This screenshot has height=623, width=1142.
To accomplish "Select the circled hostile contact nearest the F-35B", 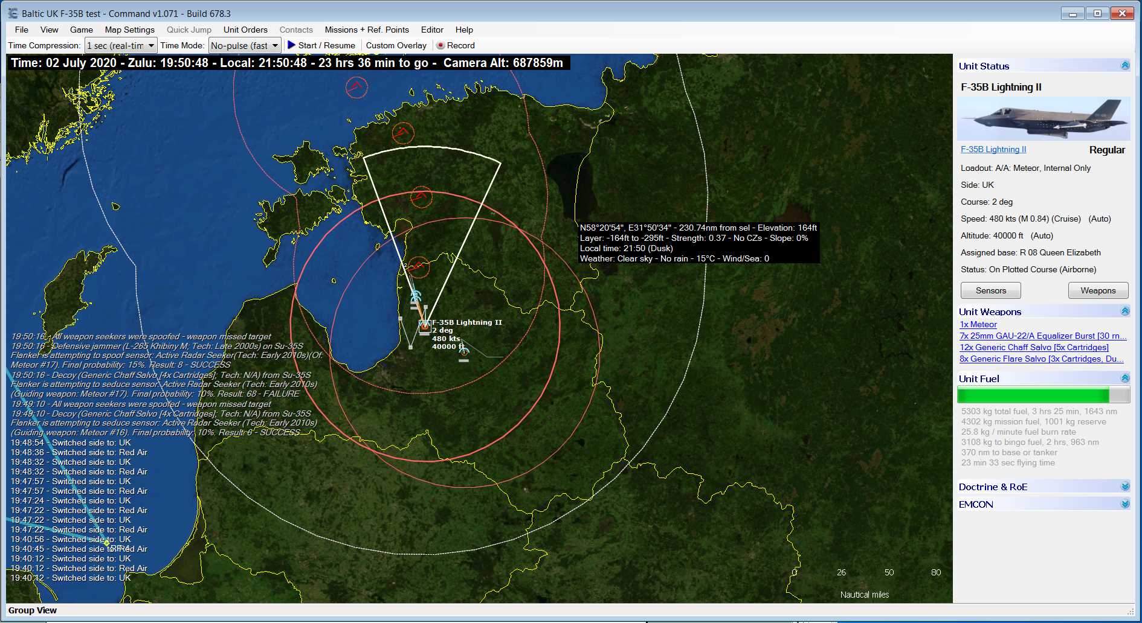I will 418,267.
